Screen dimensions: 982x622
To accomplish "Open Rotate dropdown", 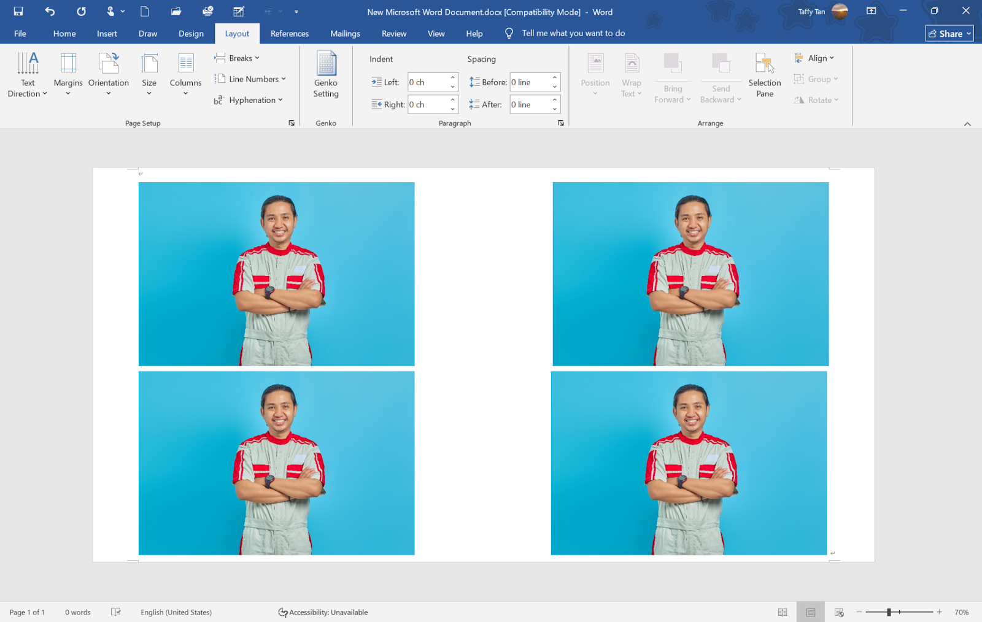I will [816, 100].
